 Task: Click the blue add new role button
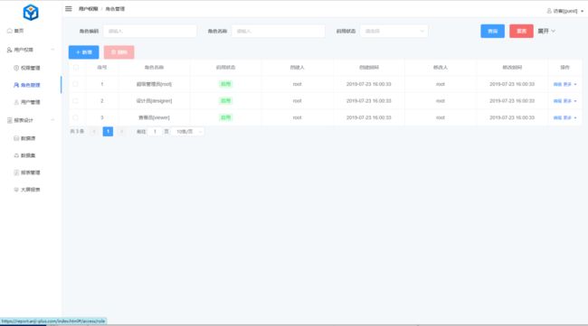point(83,52)
